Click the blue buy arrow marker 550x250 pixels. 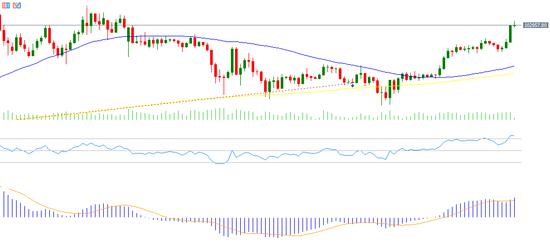click(x=353, y=85)
